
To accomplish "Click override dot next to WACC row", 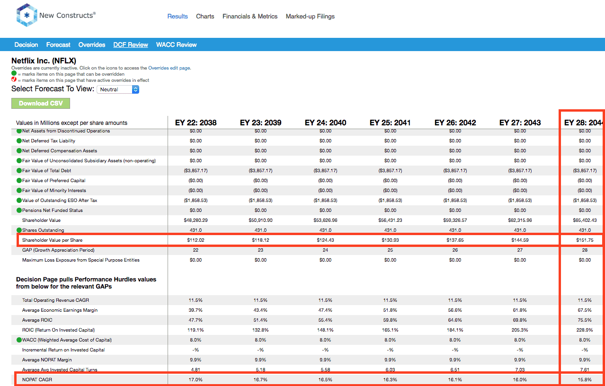I will [x=19, y=340].
